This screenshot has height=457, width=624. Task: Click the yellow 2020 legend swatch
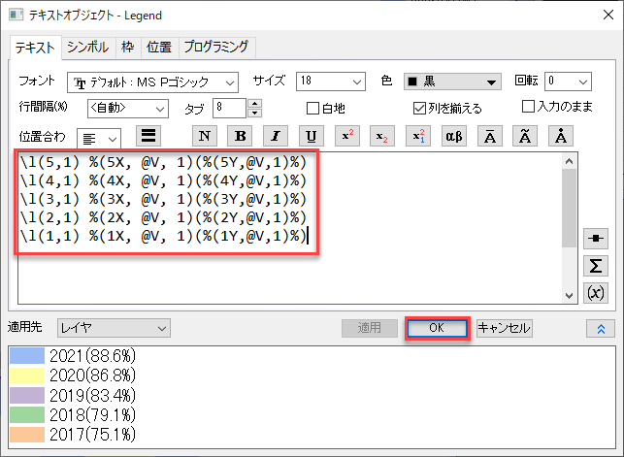click(x=27, y=375)
